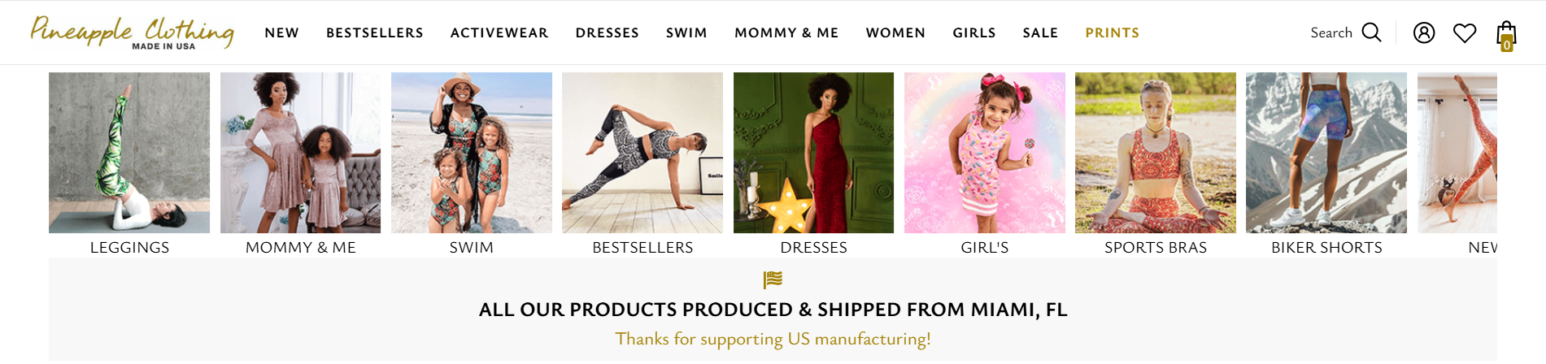Choose the Girl's category picture

click(x=985, y=153)
